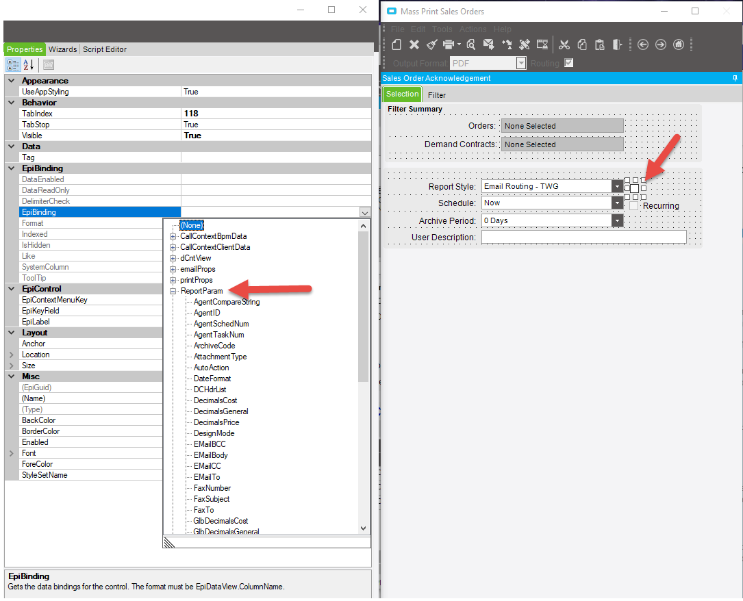
Task: Select DateFormat in the binding tree
Action: [x=212, y=379]
